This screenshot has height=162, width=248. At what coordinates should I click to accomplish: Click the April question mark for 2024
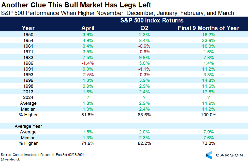(88, 97)
